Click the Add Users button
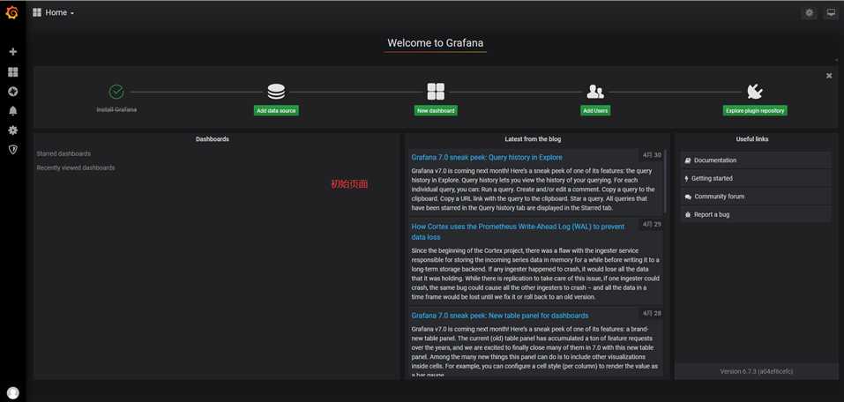The width and height of the screenshot is (844, 402). click(594, 110)
